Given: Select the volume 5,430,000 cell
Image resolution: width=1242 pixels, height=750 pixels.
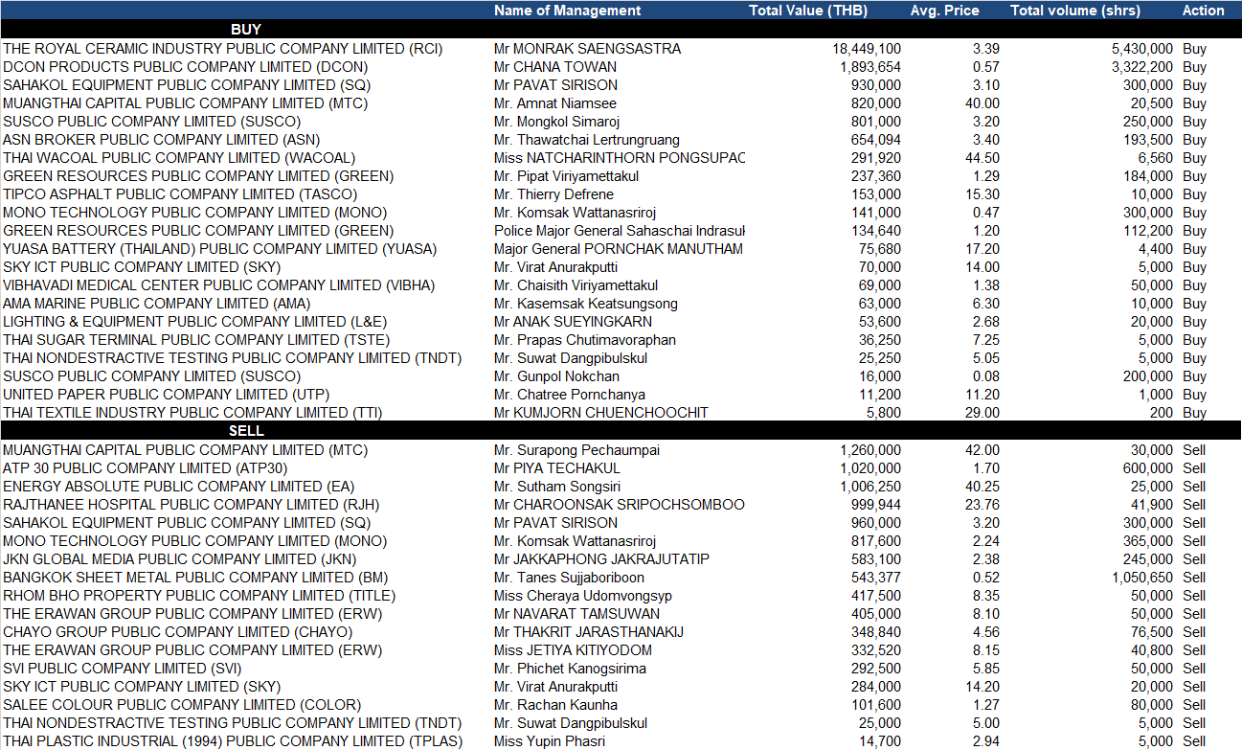Looking at the screenshot, I should (x=1142, y=48).
